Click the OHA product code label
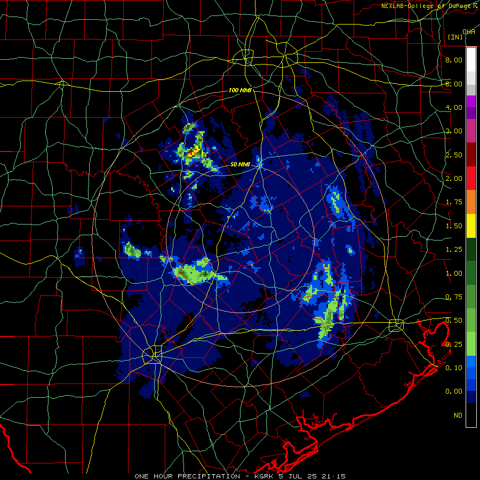 469,32
